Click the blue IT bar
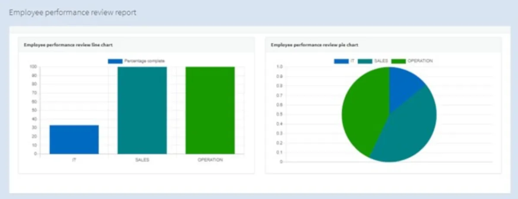 74,140
